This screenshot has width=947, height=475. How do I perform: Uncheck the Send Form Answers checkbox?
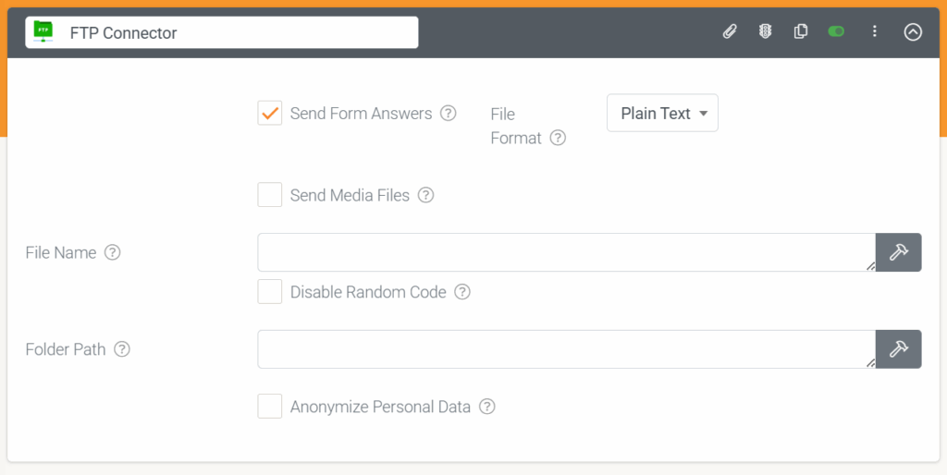[270, 114]
